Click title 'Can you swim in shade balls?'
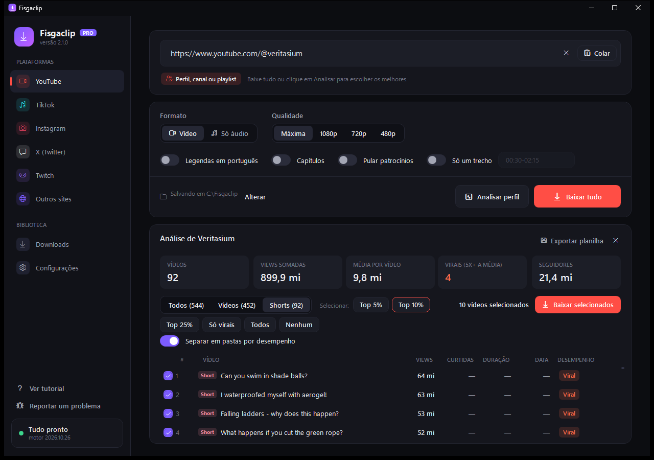 tap(264, 376)
